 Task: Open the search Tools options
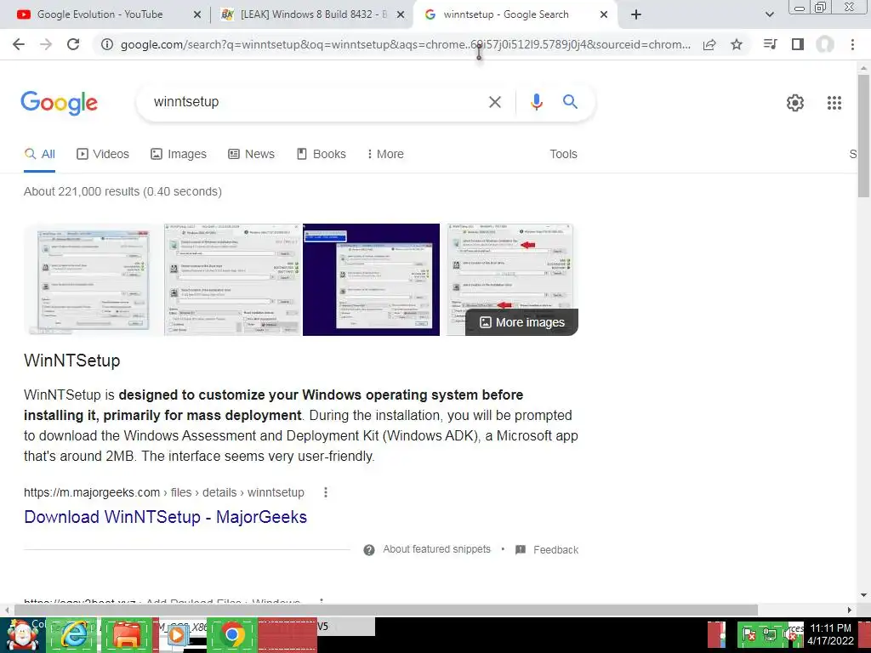tap(563, 155)
